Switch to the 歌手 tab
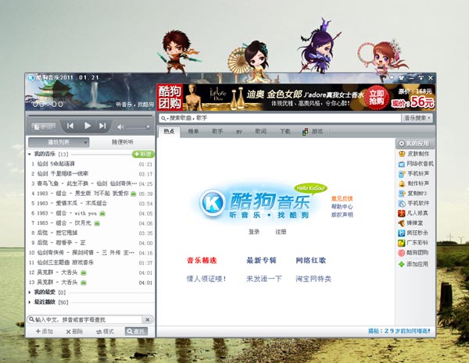Image resolution: width=469 pixels, height=363 pixels. pos(217,131)
